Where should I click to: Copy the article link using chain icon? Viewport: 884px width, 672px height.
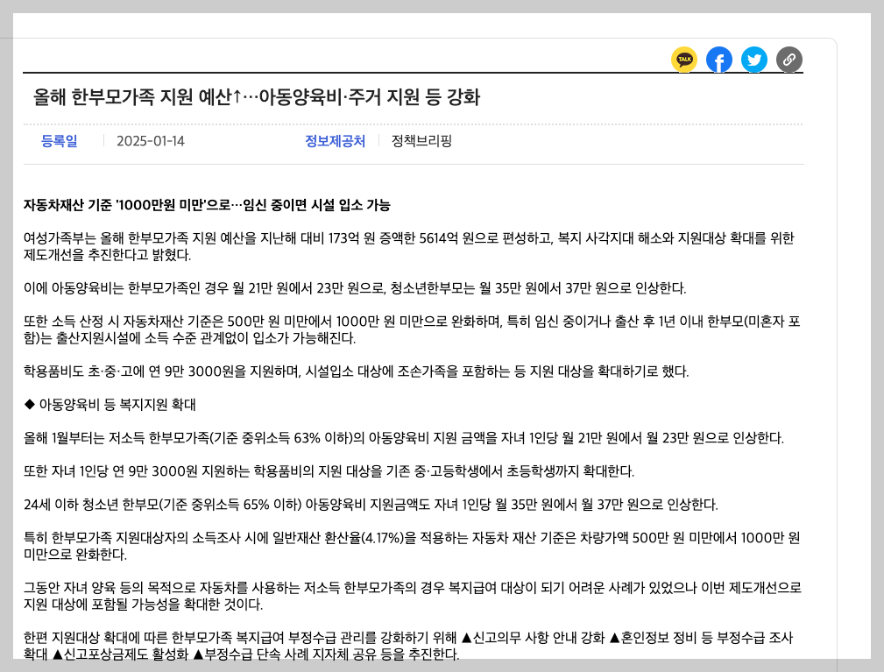tap(789, 60)
